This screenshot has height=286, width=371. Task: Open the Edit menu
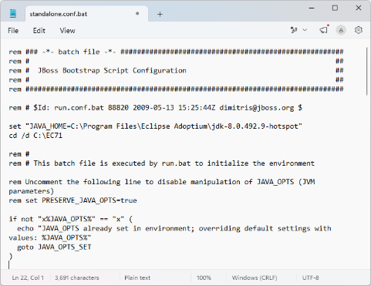[x=39, y=31]
